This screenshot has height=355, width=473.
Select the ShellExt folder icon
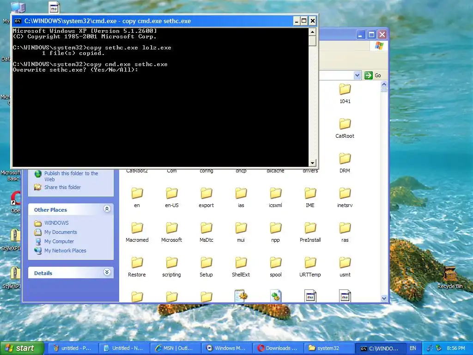coord(241,263)
